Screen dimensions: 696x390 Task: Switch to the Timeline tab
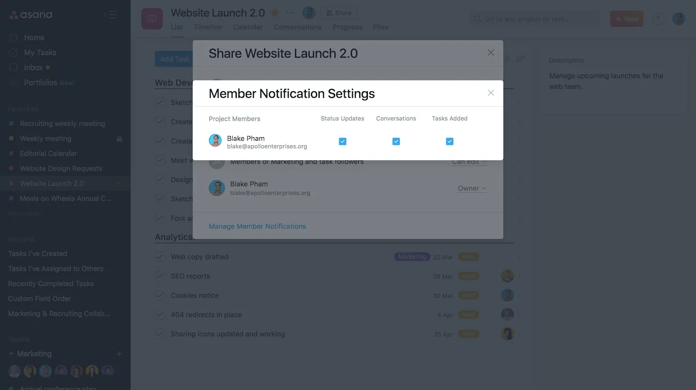(x=207, y=27)
